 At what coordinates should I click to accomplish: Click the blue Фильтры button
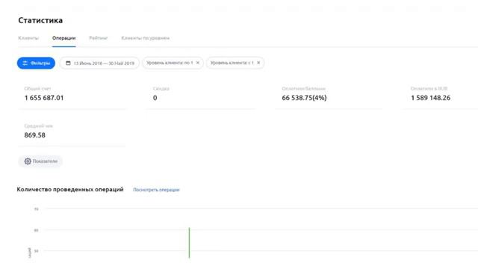36,63
